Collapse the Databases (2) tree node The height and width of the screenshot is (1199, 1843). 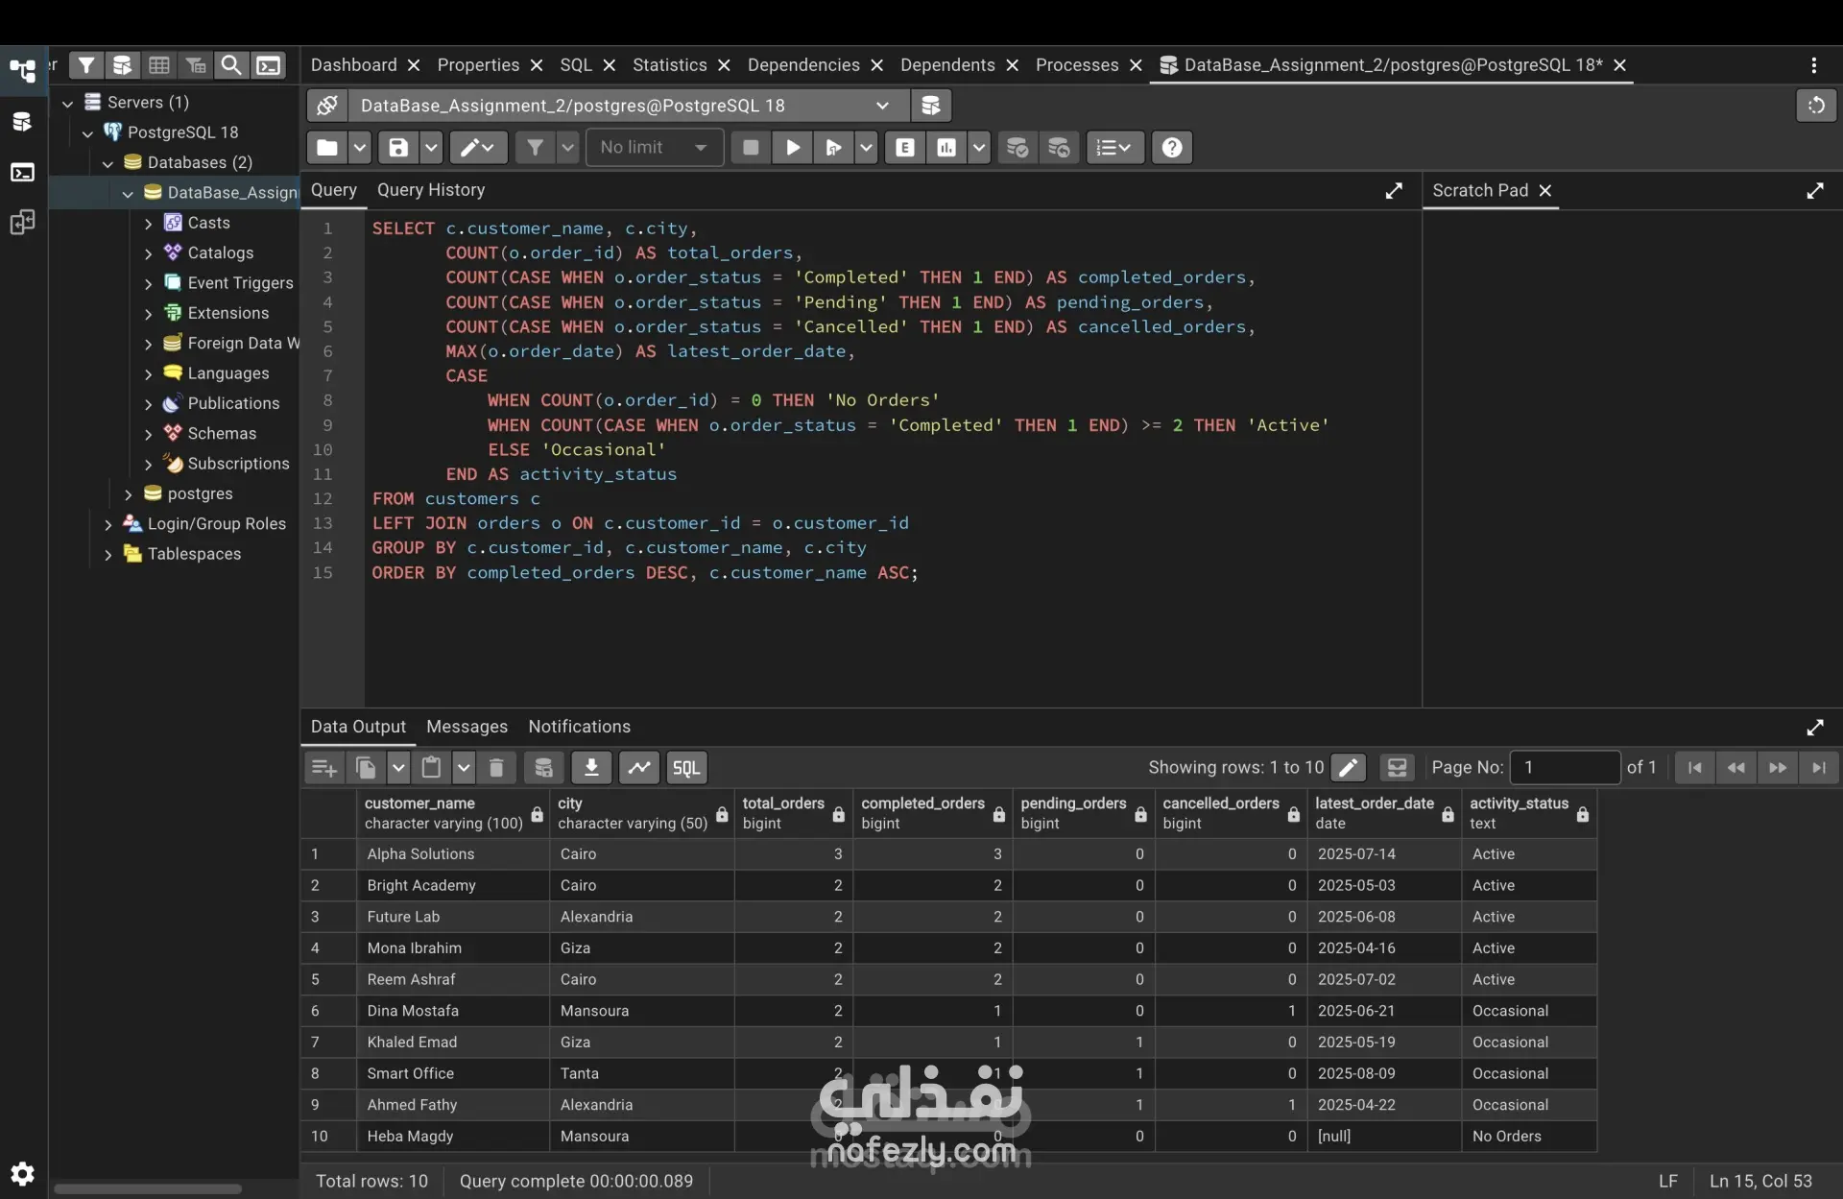click(108, 163)
